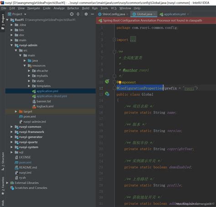Screen dimensions: 216x207
Task: Click the underlined ruoyi prefix value
Action: 189,88
